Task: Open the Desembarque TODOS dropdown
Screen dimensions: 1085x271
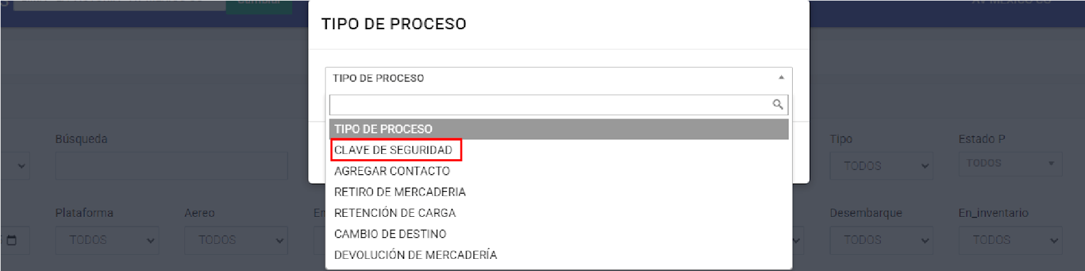Action: point(881,240)
